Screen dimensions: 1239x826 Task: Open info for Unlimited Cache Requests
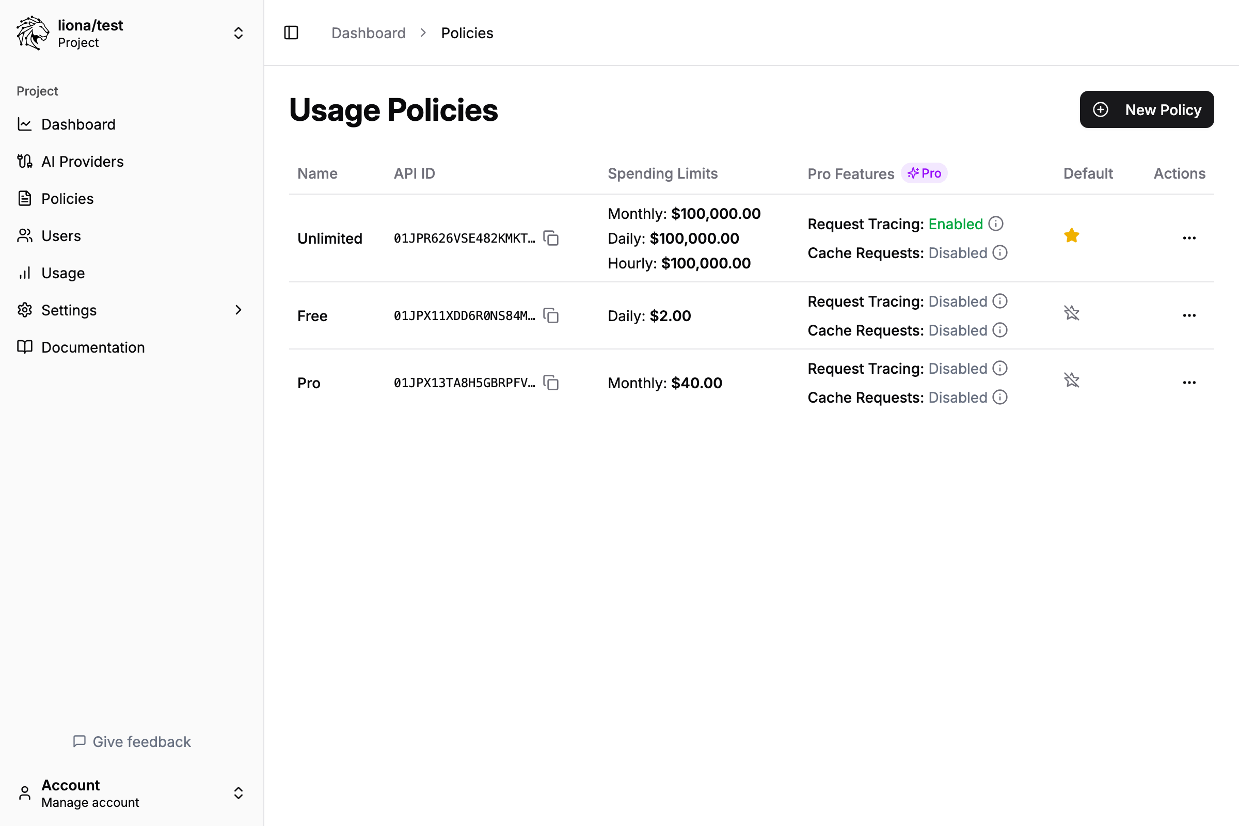999,253
